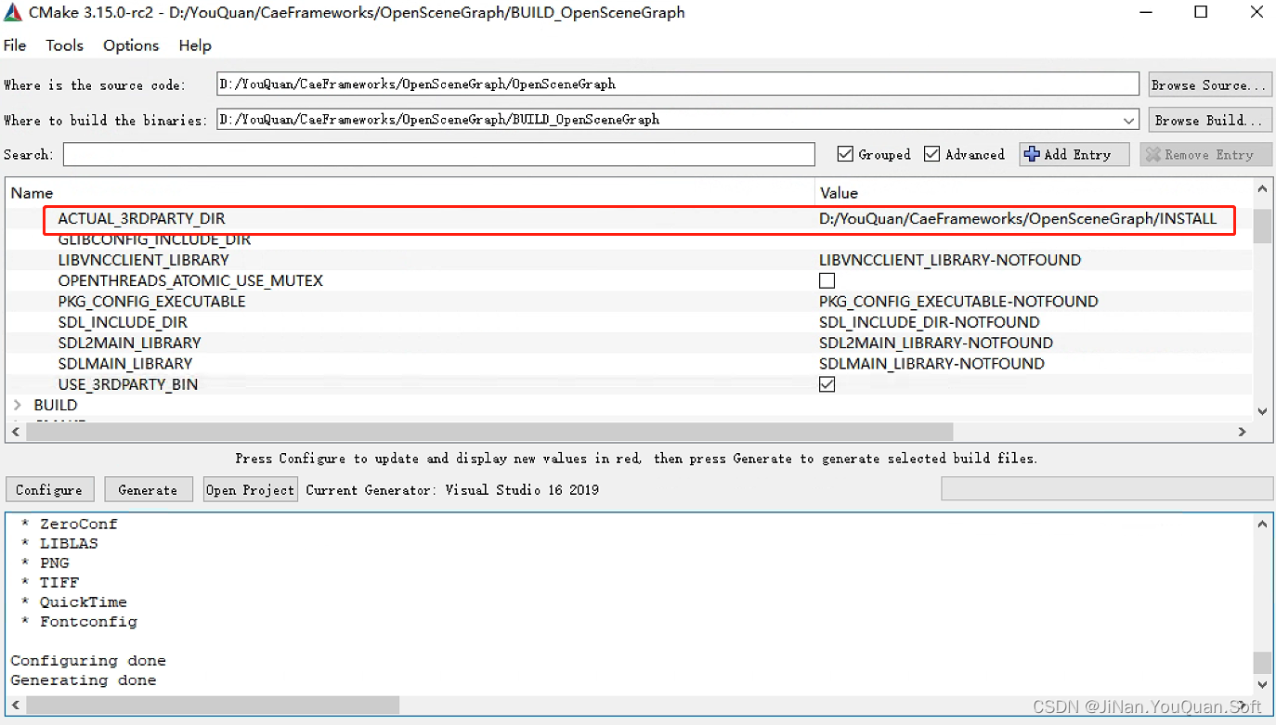This screenshot has width=1276, height=725.
Task: Disable the USE_3RDPARTY_BIN checkbox
Action: point(827,384)
